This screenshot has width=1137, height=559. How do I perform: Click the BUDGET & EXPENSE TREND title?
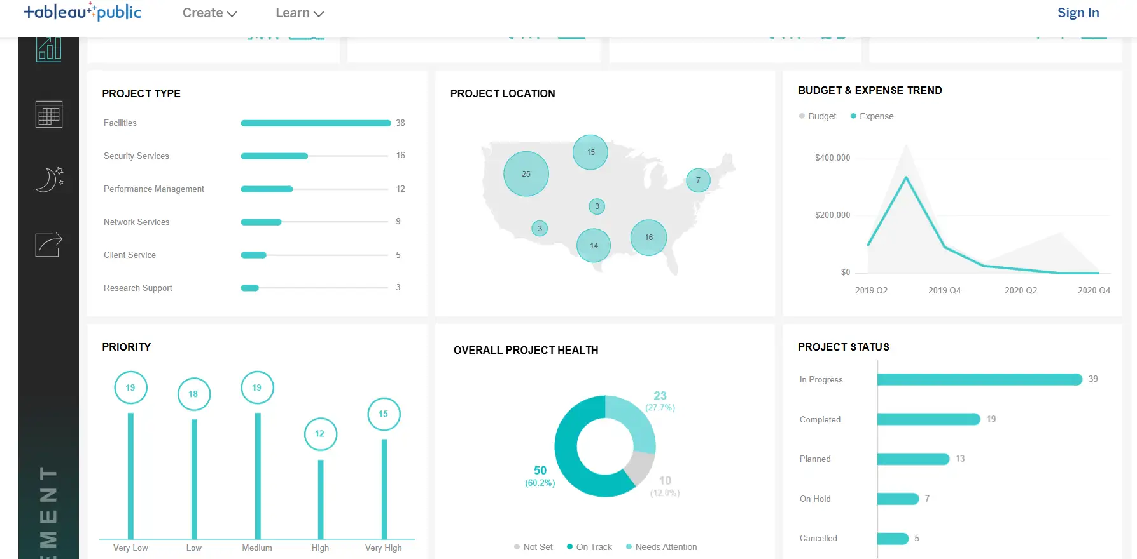click(x=870, y=90)
